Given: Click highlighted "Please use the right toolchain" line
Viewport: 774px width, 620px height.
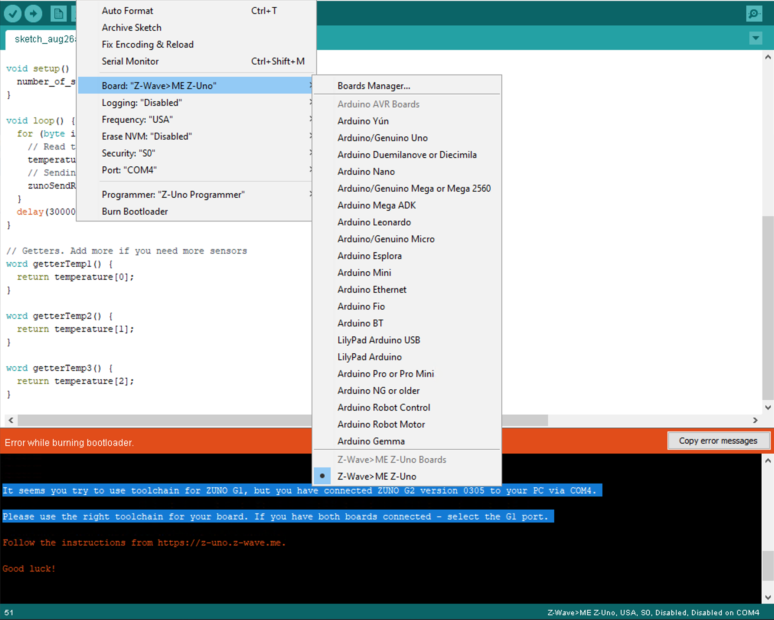Looking at the screenshot, I should [x=278, y=517].
